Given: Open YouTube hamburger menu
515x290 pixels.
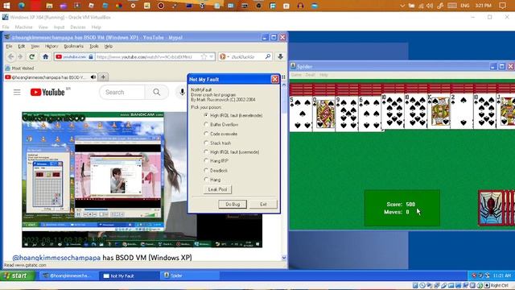Looking at the screenshot, I should pyautogui.click(x=17, y=92).
